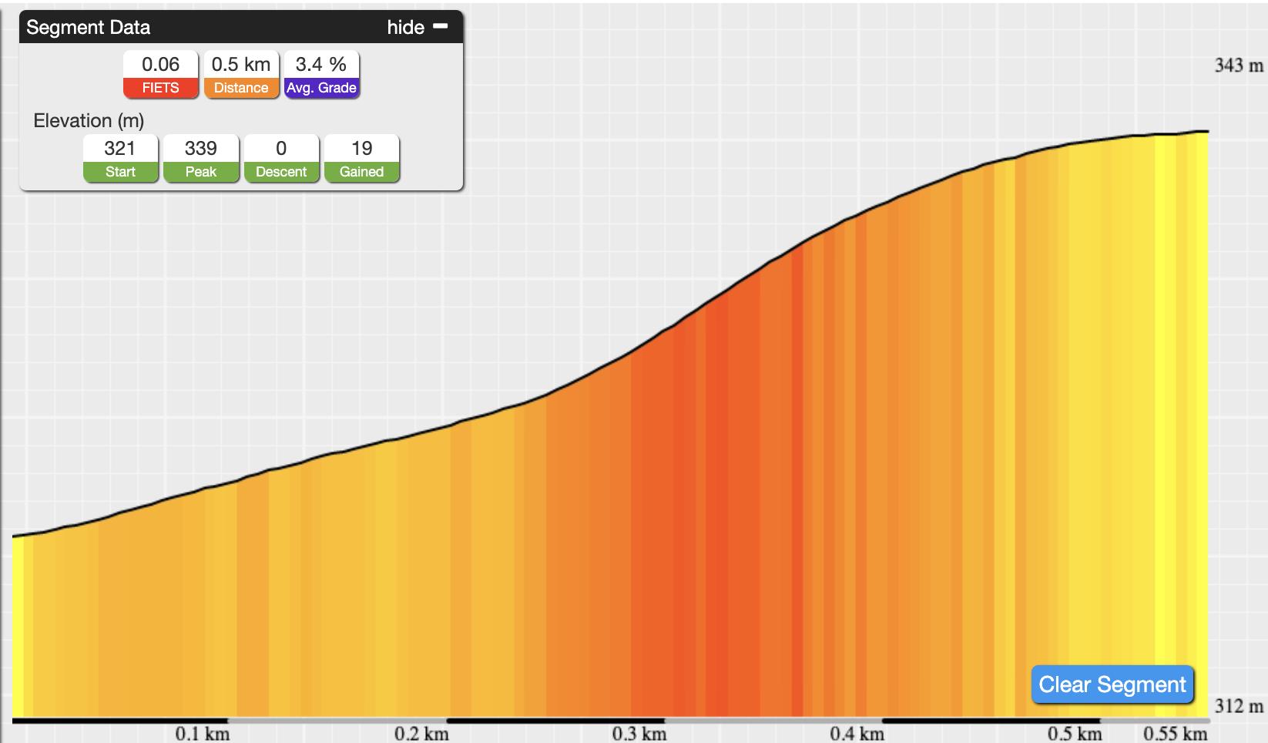Click the 312 m elevation label
1268x743 pixels.
1239,706
